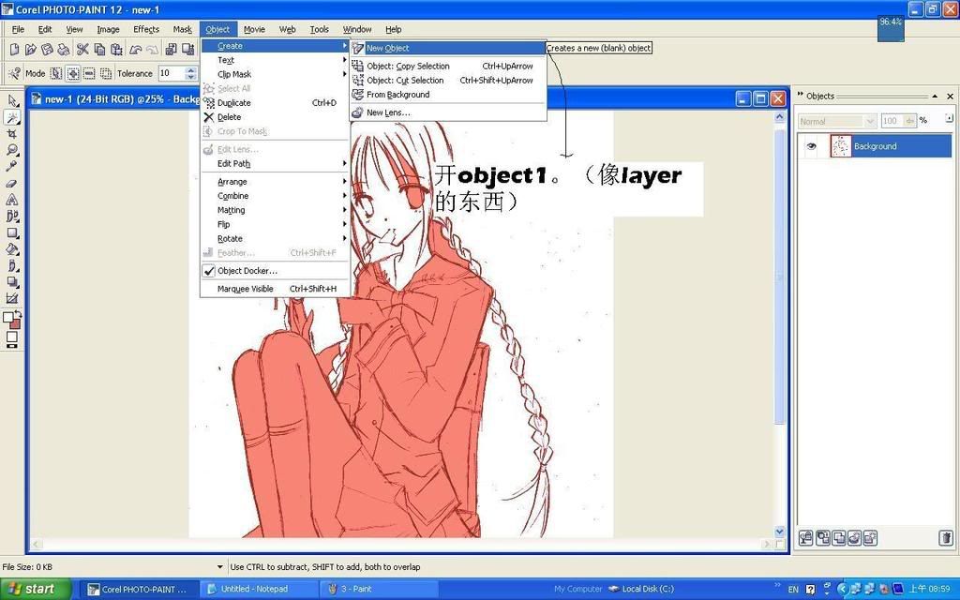
Task: Select the Text tool
Action: [x=12, y=200]
